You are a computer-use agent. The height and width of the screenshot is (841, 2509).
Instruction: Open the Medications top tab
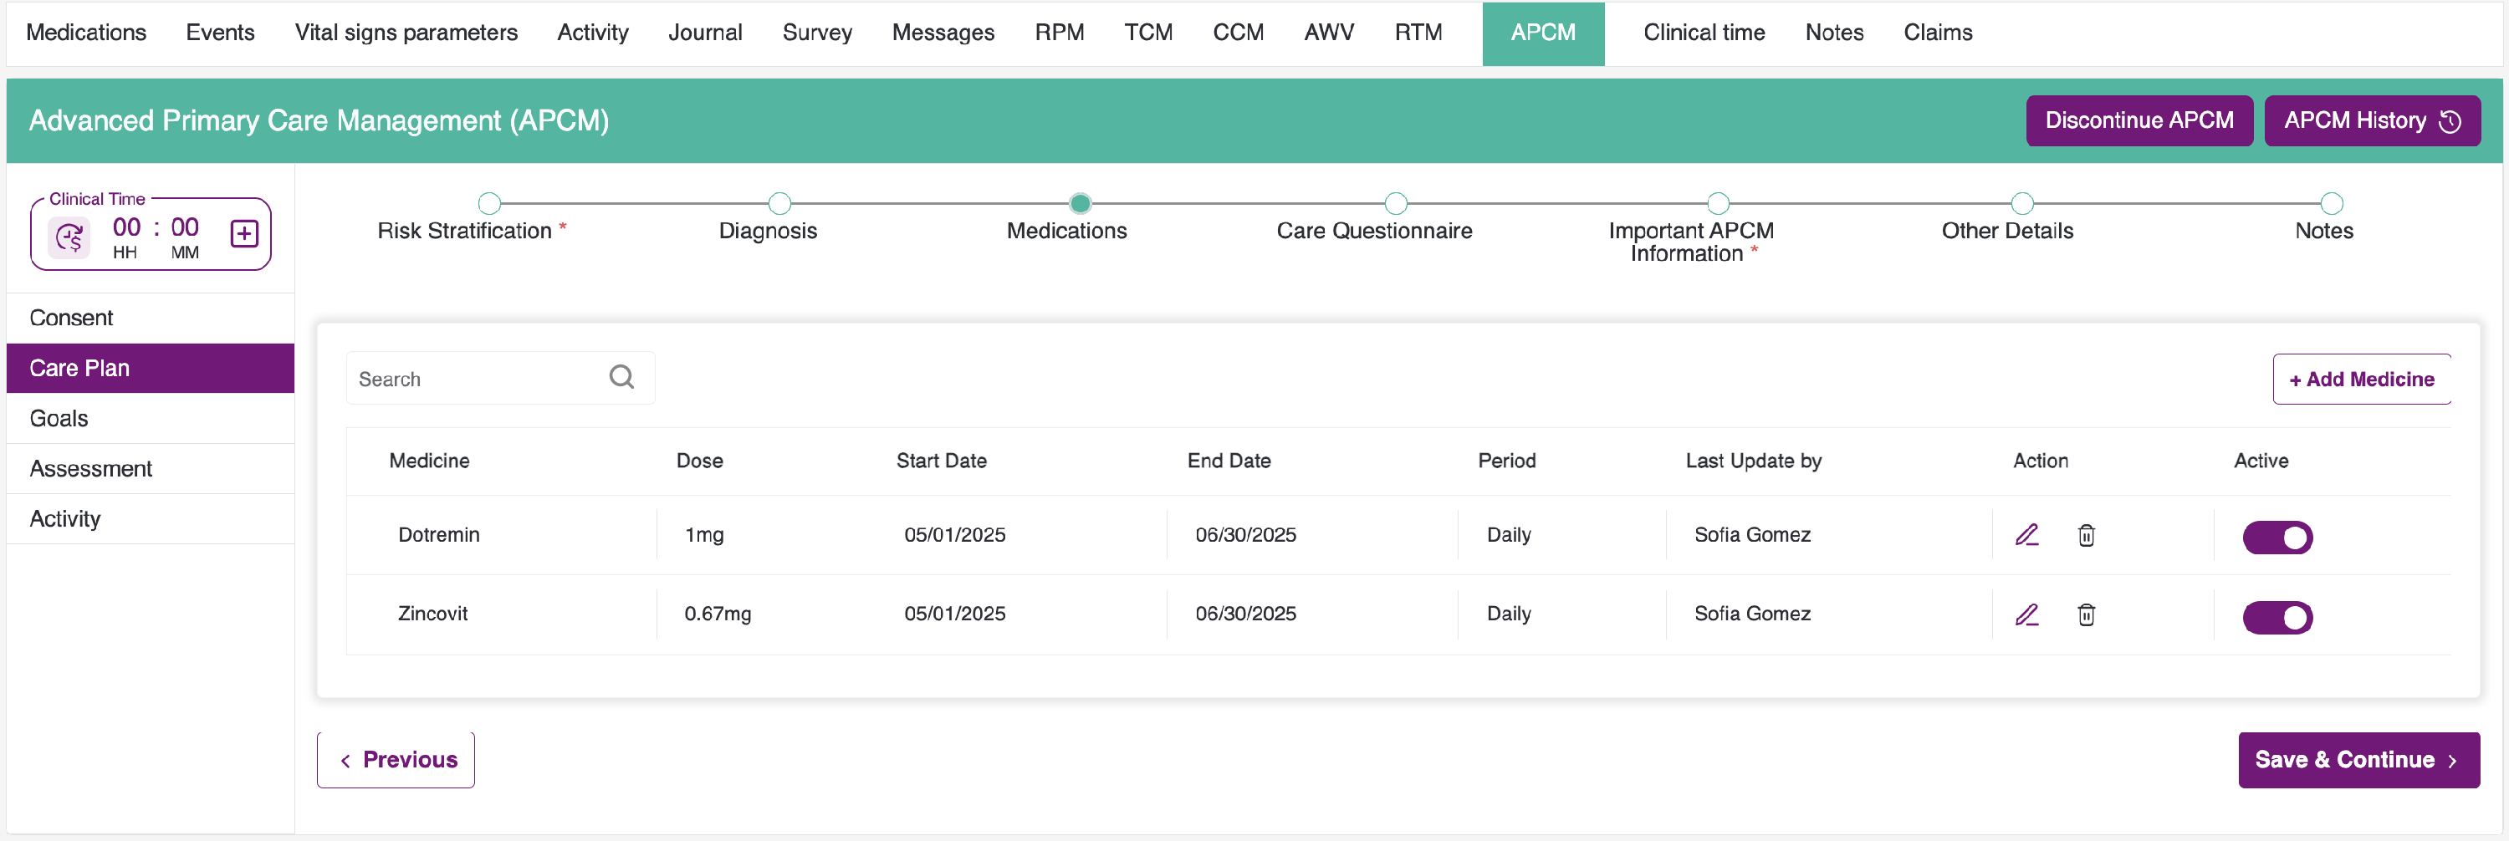tap(85, 33)
